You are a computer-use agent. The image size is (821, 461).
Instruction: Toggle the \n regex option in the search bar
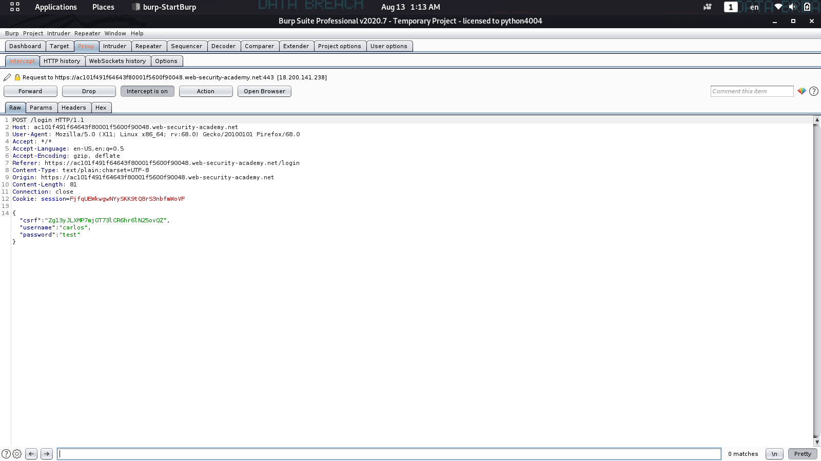(x=774, y=454)
